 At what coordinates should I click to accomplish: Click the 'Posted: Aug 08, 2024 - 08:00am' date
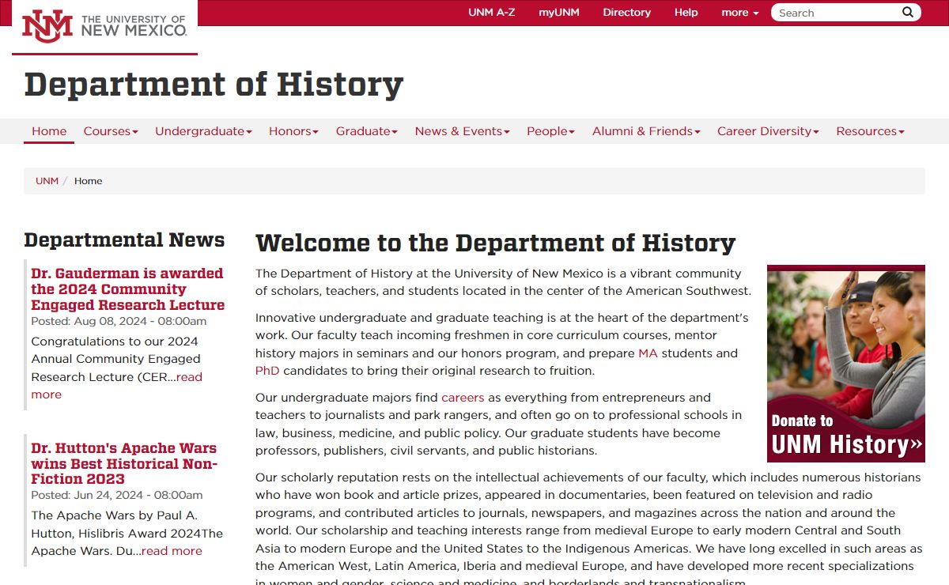tap(119, 321)
